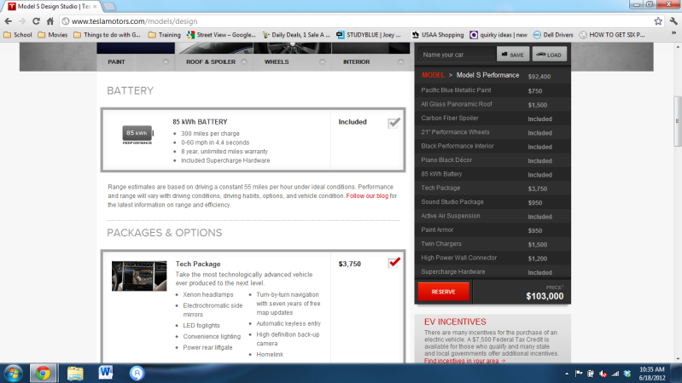
Task: Click the page vertical scrollbar thumb
Action: point(677,122)
